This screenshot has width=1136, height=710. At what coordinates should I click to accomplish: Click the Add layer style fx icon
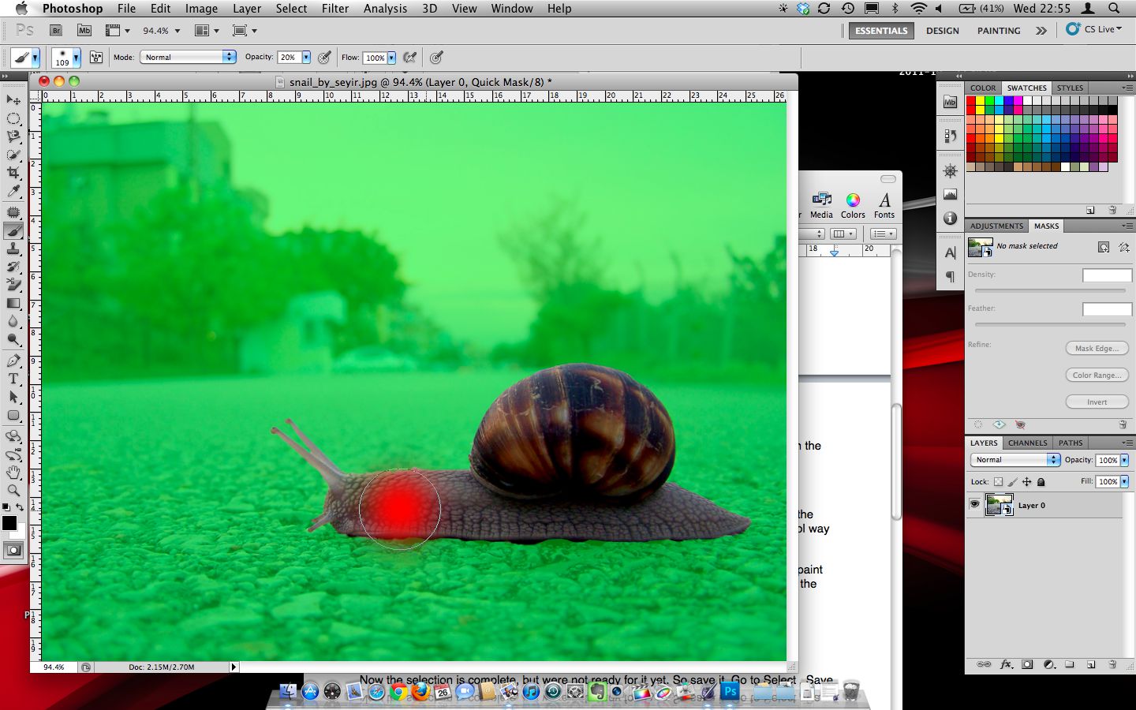click(1007, 664)
